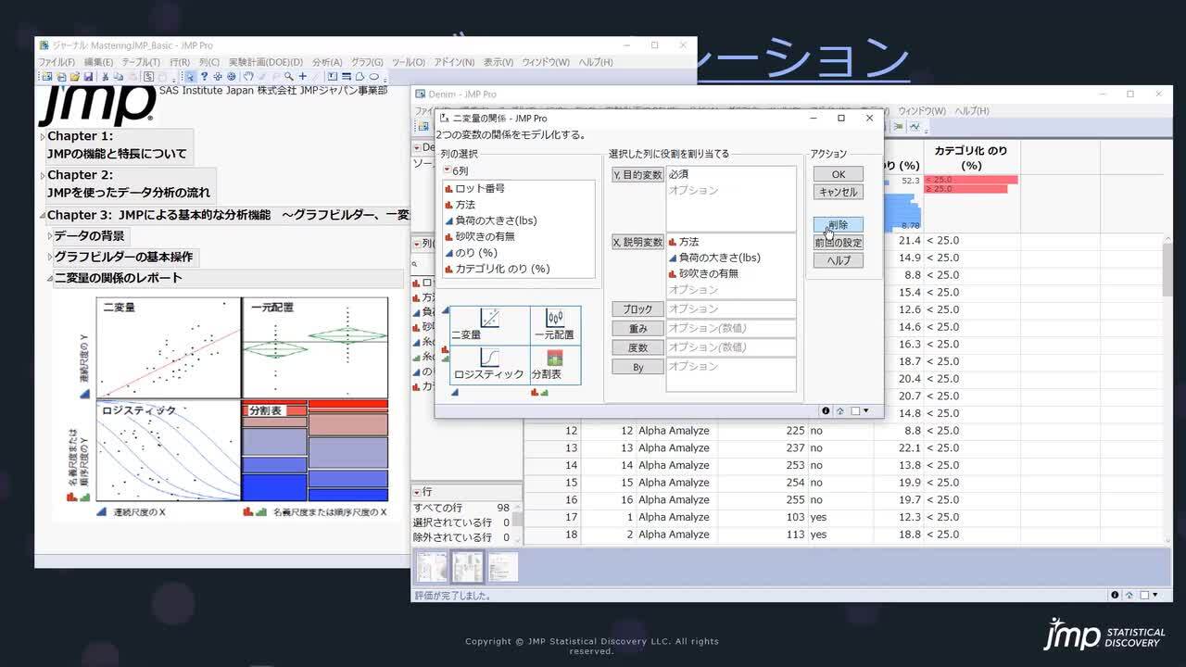The height and width of the screenshot is (667, 1186).
Task: Open the グラフ(G) menu
Action: pos(367,62)
